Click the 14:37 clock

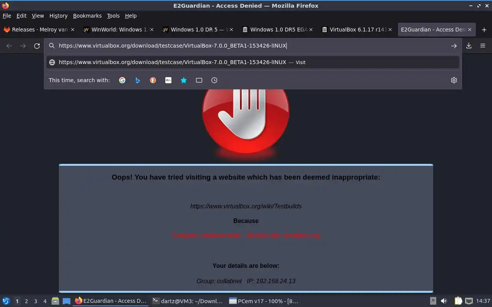point(483,301)
